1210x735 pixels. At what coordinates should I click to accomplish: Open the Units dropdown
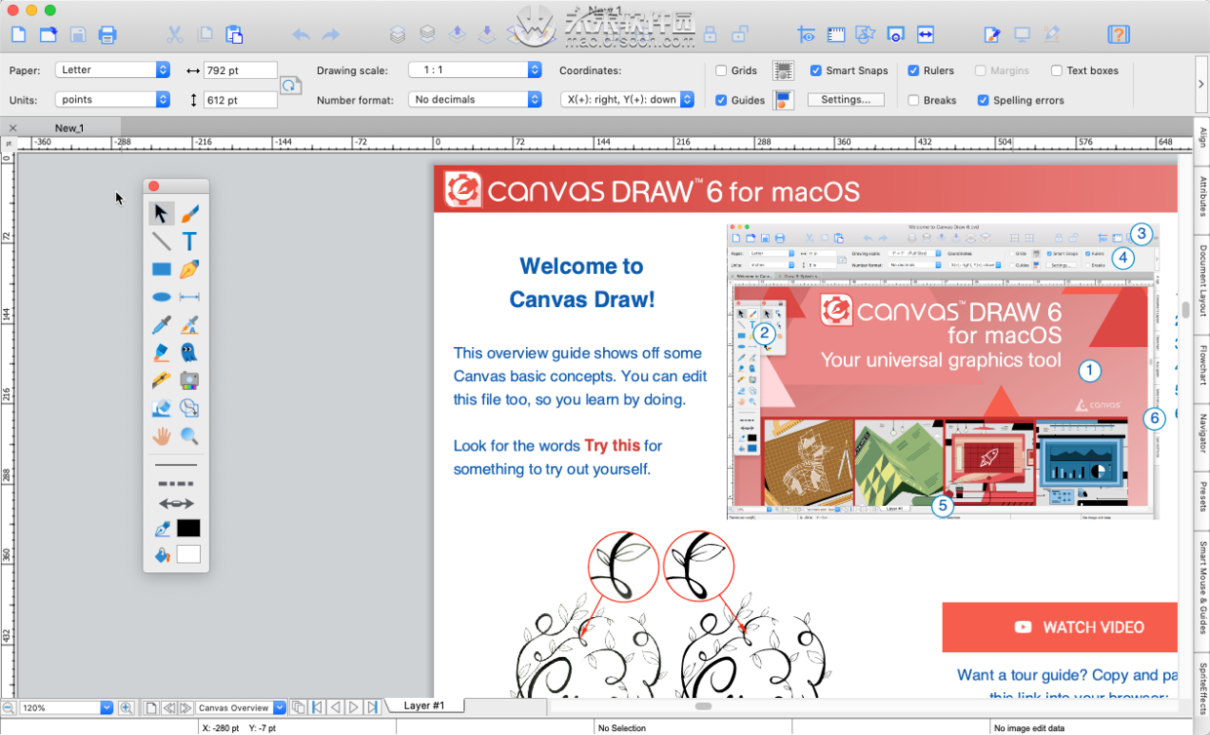coord(113,99)
